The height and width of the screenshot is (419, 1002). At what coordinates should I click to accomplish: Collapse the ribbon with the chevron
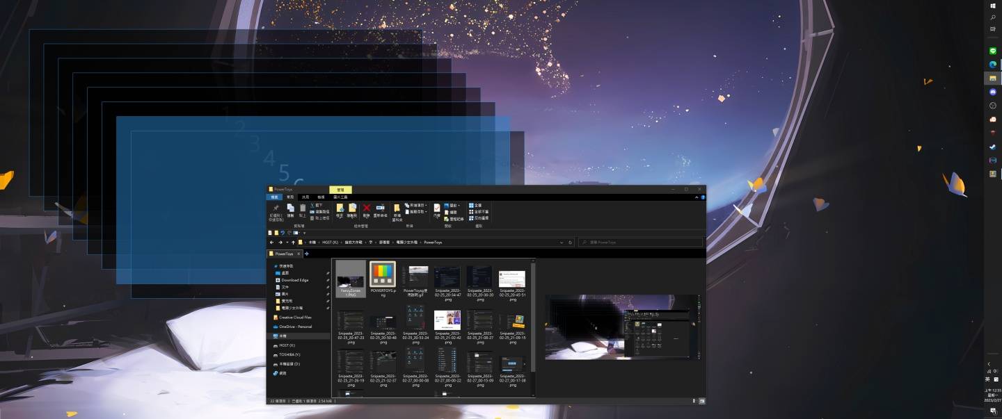(x=697, y=197)
